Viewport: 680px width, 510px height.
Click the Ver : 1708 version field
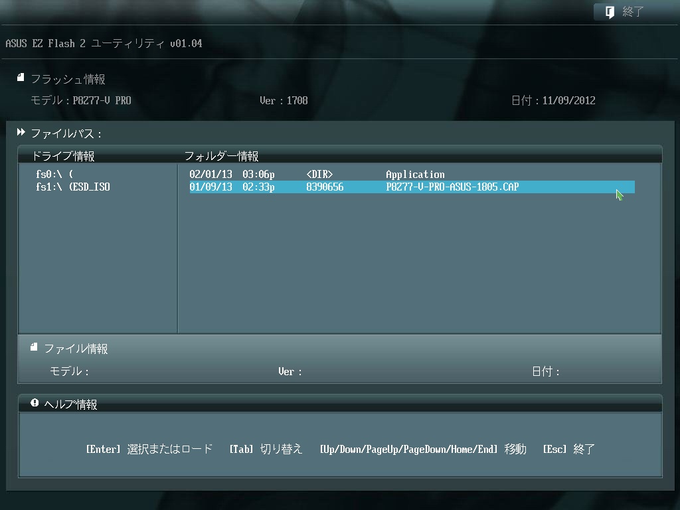(284, 100)
